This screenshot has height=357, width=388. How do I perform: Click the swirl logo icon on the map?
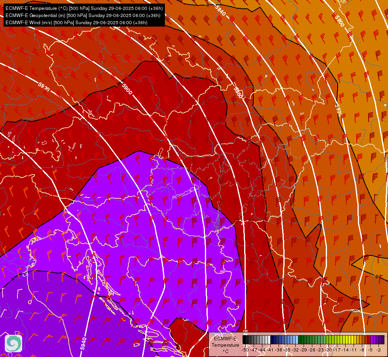coord(13,343)
